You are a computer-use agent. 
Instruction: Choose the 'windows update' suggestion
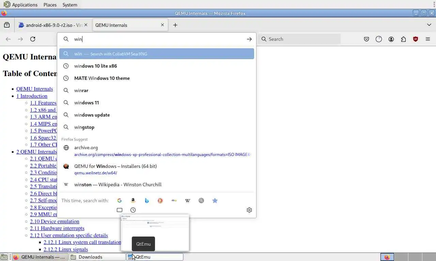pyautogui.click(x=157, y=115)
